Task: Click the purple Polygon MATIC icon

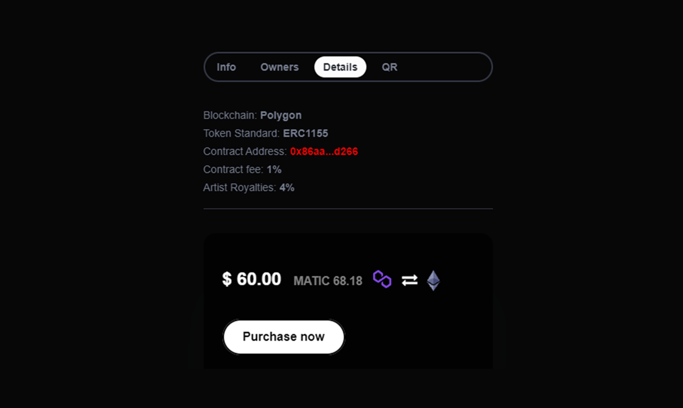Action: pyautogui.click(x=382, y=279)
